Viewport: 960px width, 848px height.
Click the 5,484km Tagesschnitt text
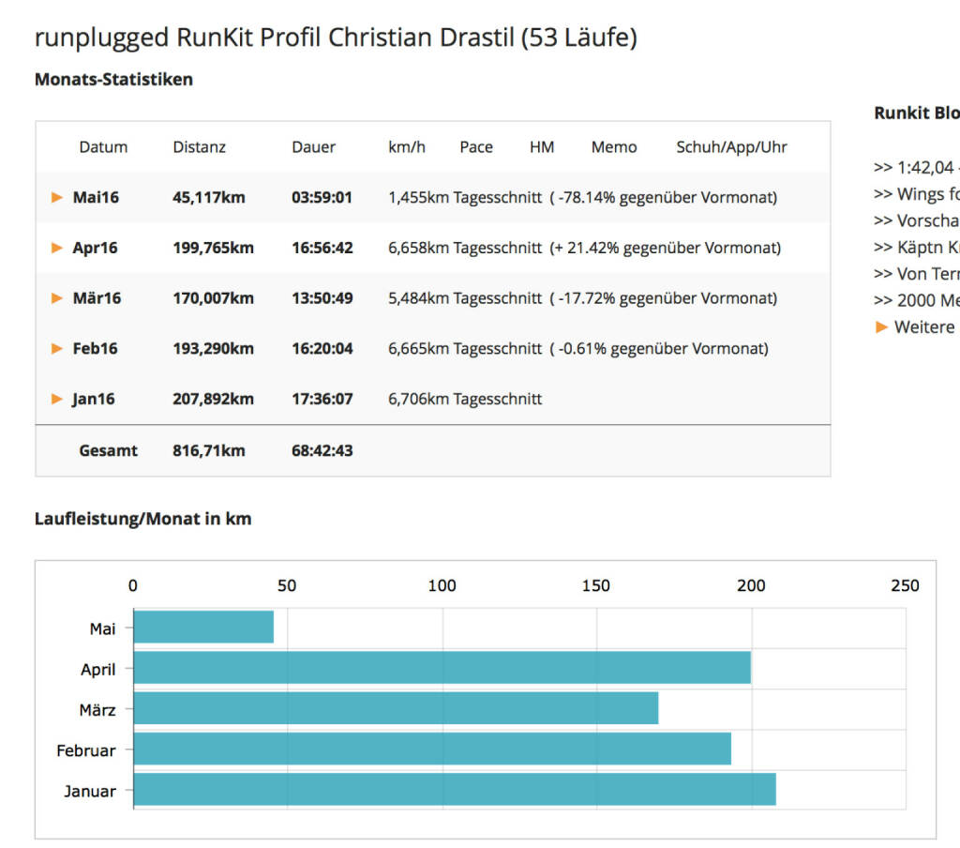[x=465, y=297]
